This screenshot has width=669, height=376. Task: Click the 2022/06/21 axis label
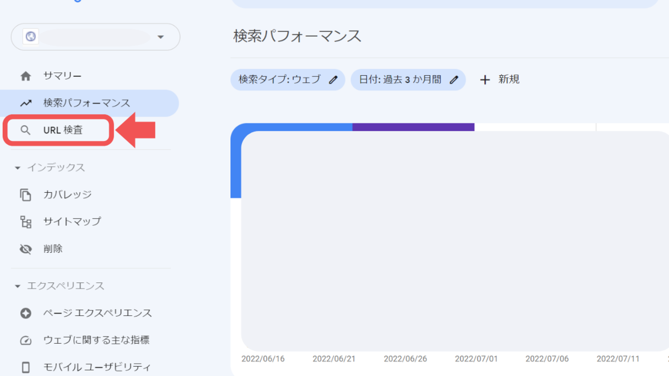[334, 359]
